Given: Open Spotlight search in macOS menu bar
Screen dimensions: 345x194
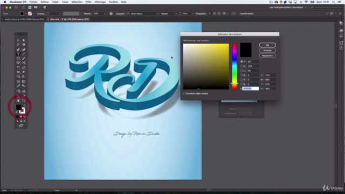Looking at the screenshot, I should click(x=334, y=2).
